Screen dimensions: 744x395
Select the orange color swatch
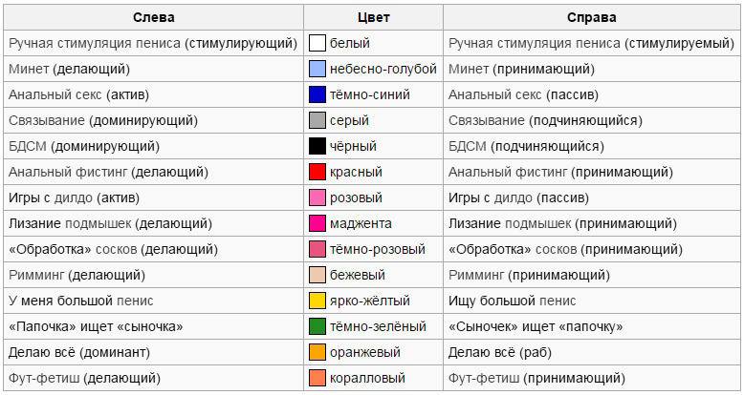click(x=317, y=352)
